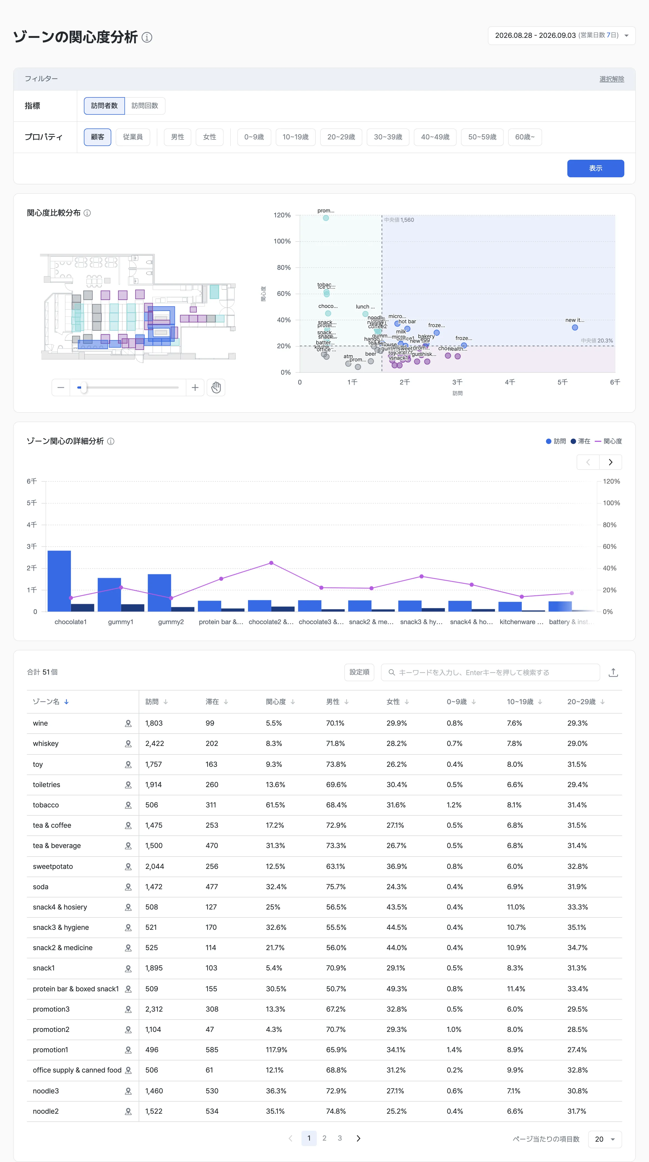Viewport: 649px width, 1162px height.
Task: Zoom out floor map with minus button
Action: (61, 388)
